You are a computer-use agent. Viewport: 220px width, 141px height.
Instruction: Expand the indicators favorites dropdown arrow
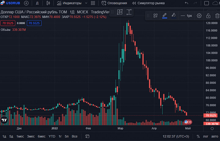pyautogui.click(x=86, y=3)
